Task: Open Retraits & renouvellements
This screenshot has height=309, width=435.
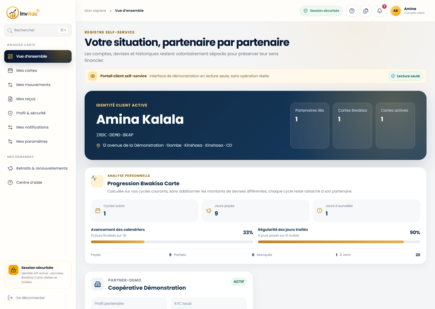Action: pos(38,168)
